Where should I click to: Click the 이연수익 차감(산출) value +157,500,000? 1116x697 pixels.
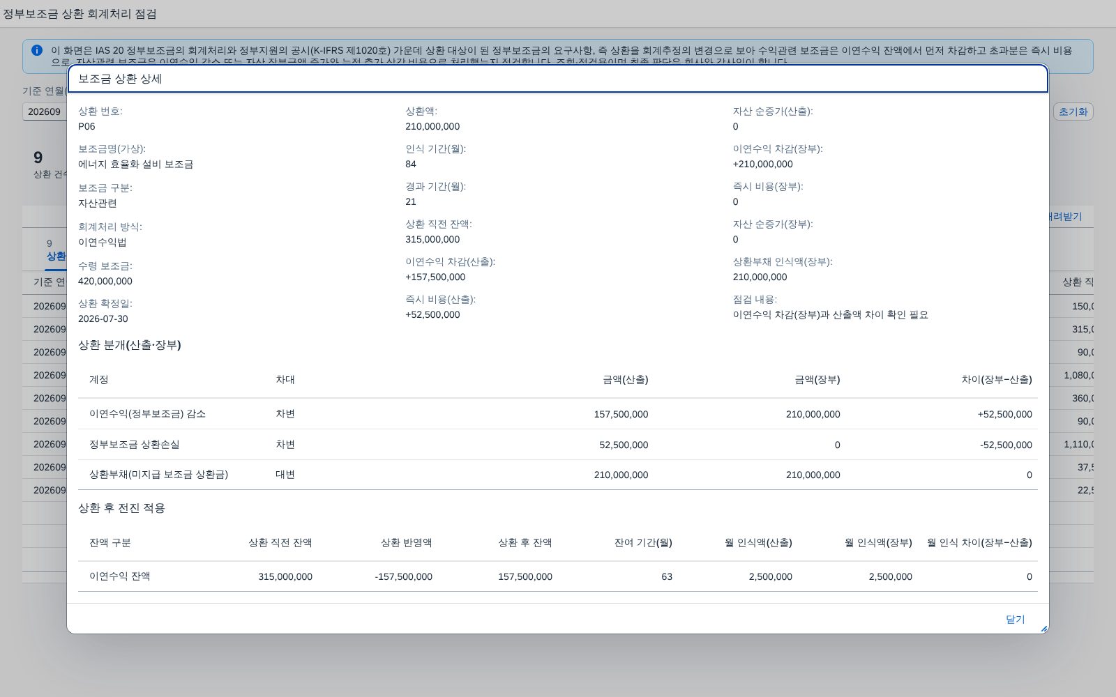[x=435, y=277]
